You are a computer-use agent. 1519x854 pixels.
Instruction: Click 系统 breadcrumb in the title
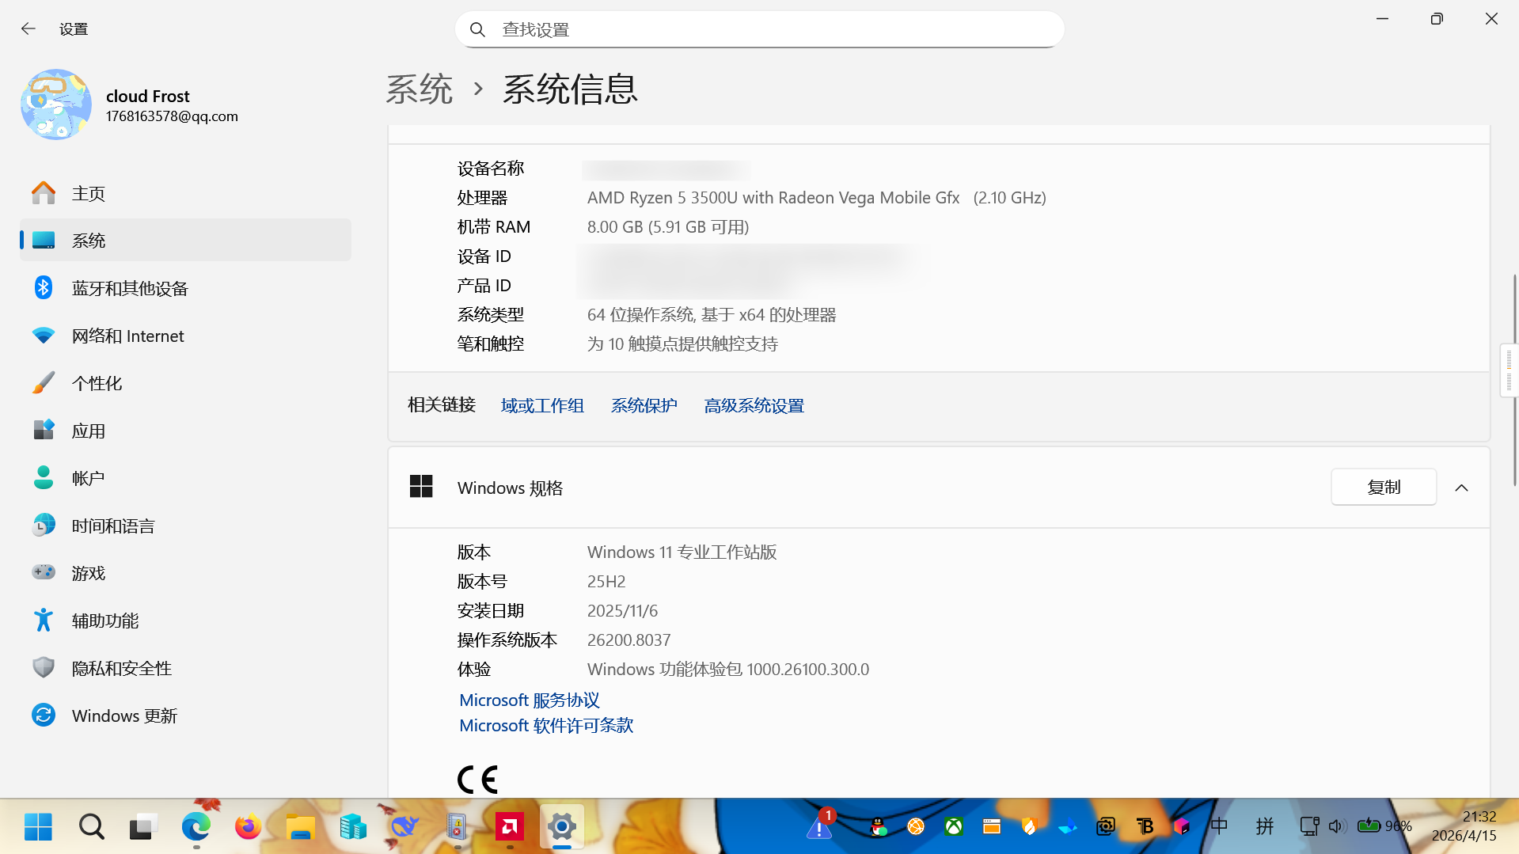tap(419, 89)
